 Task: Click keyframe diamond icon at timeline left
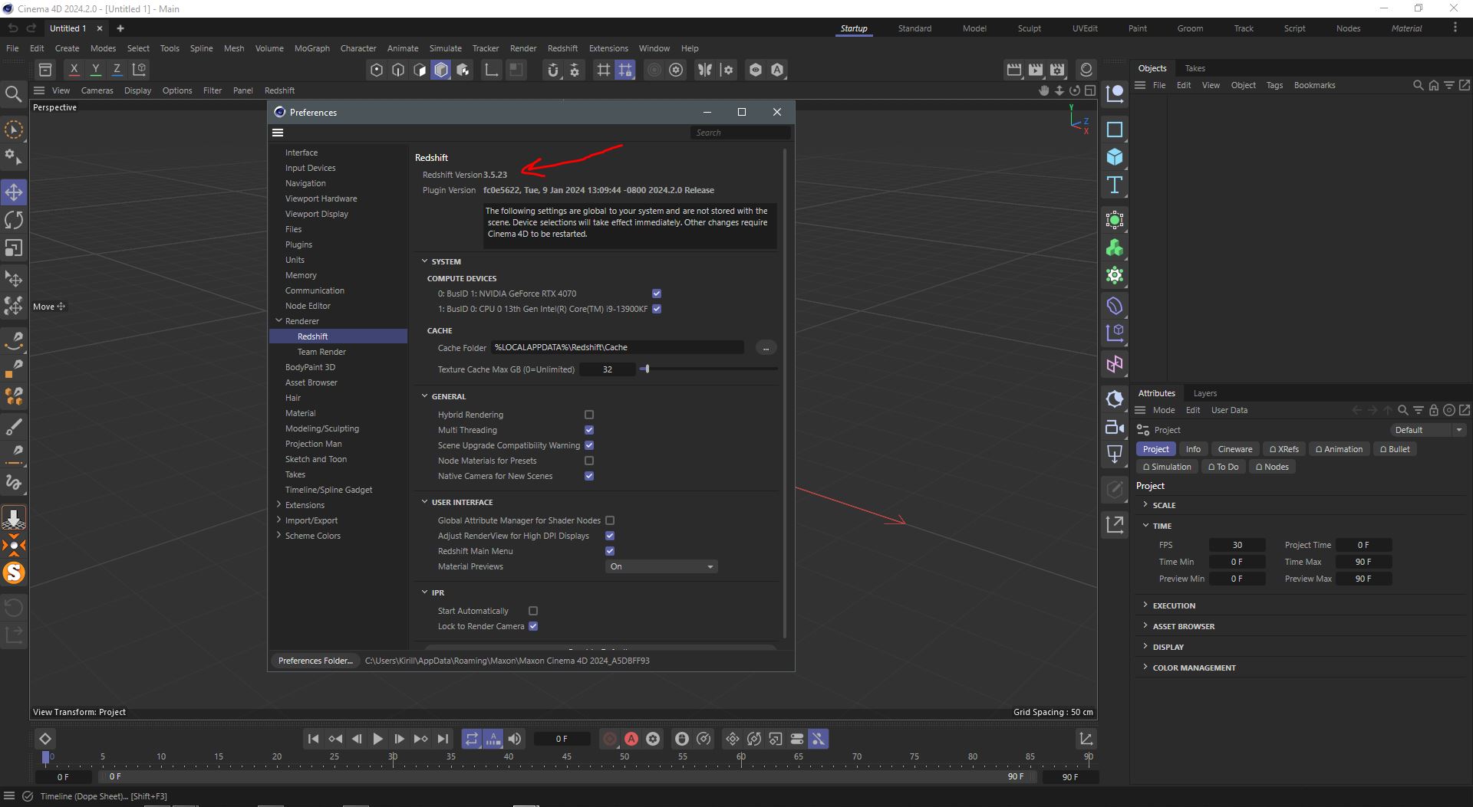[x=44, y=739]
